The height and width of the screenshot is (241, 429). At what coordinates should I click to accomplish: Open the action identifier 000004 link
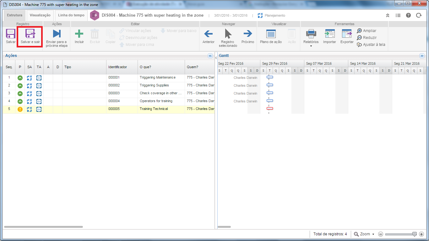(x=114, y=101)
